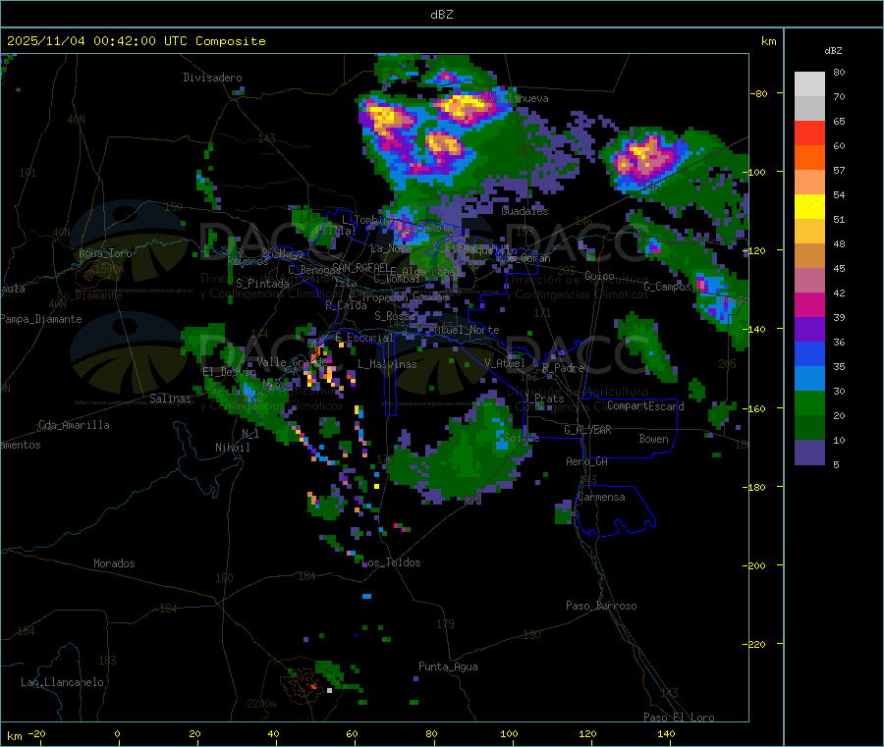Click the Morados map label
The height and width of the screenshot is (747, 884).
[114, 563]
